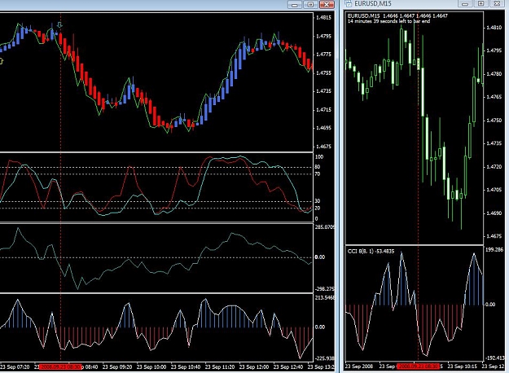Close the EURUSD,M15 window

click(498, 3)
